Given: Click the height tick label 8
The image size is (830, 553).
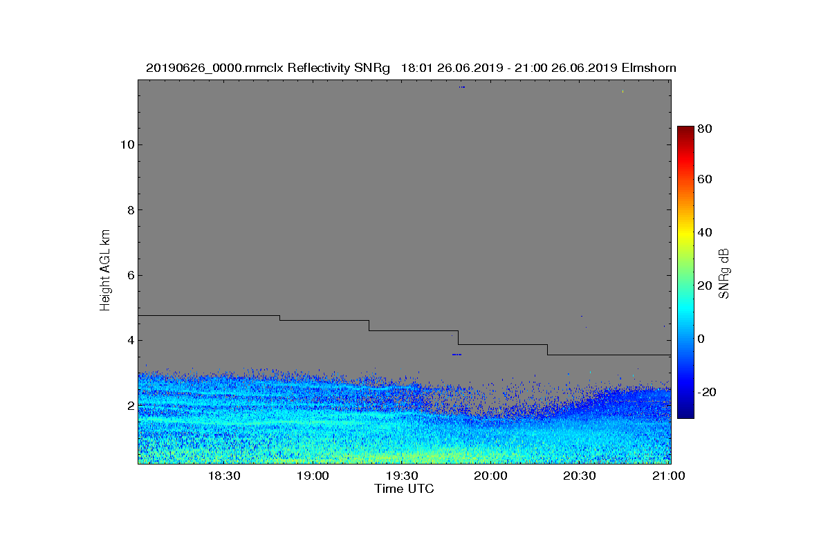Looking at the screenshot, I should 130,210.
